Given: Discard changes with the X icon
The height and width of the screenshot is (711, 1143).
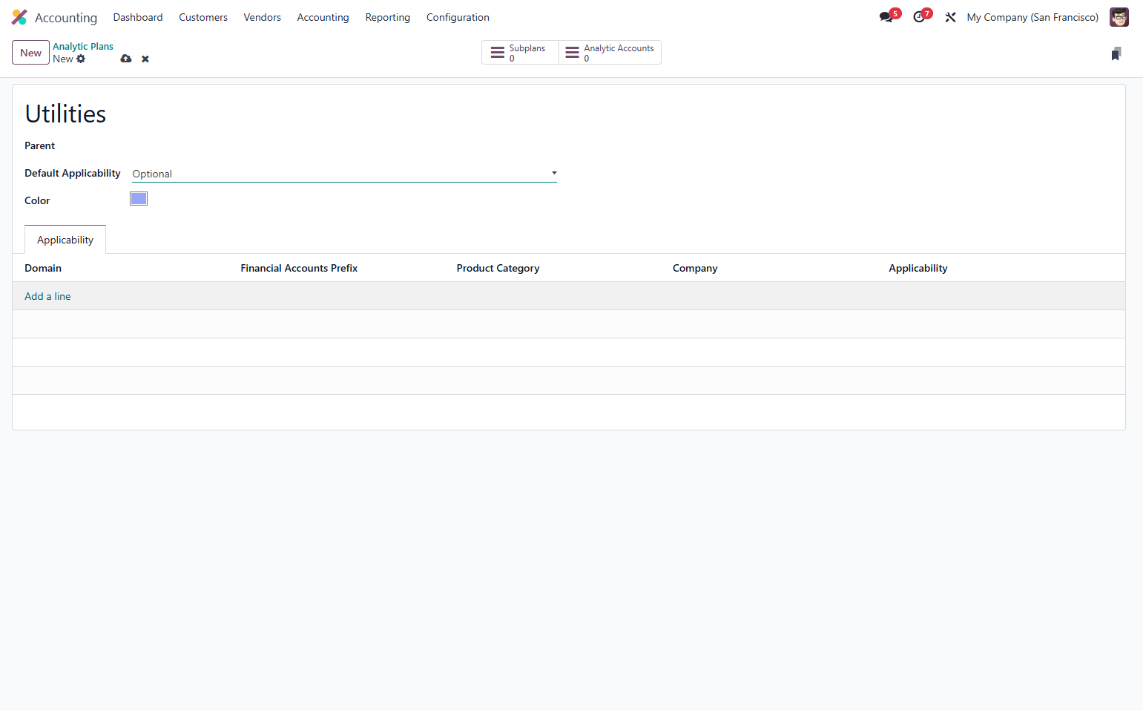Looking at the screenshot, I should click(145, 59).
